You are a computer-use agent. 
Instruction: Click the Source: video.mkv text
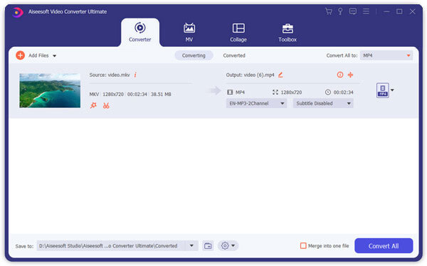click(x=110, y=75)
